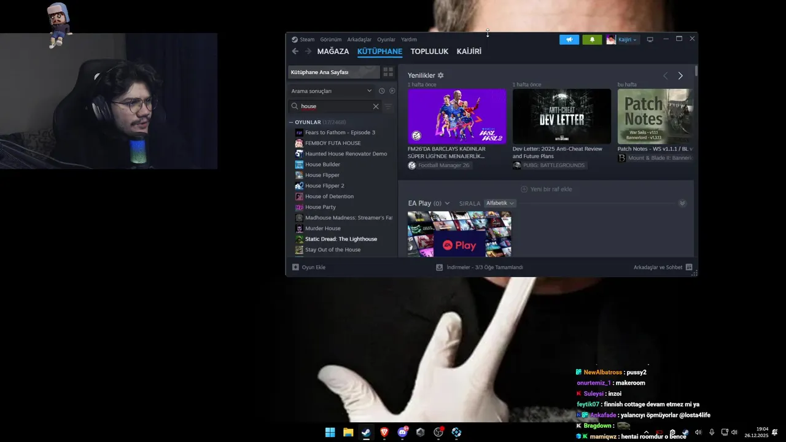Click the Steam window scrollbar
This screenshot has width=786, height=442.
(x=696, y=71)
